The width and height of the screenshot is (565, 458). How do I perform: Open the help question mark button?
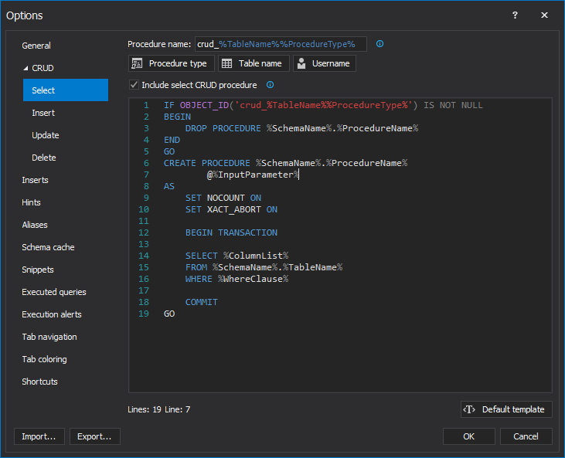click(x=516, y=15)
